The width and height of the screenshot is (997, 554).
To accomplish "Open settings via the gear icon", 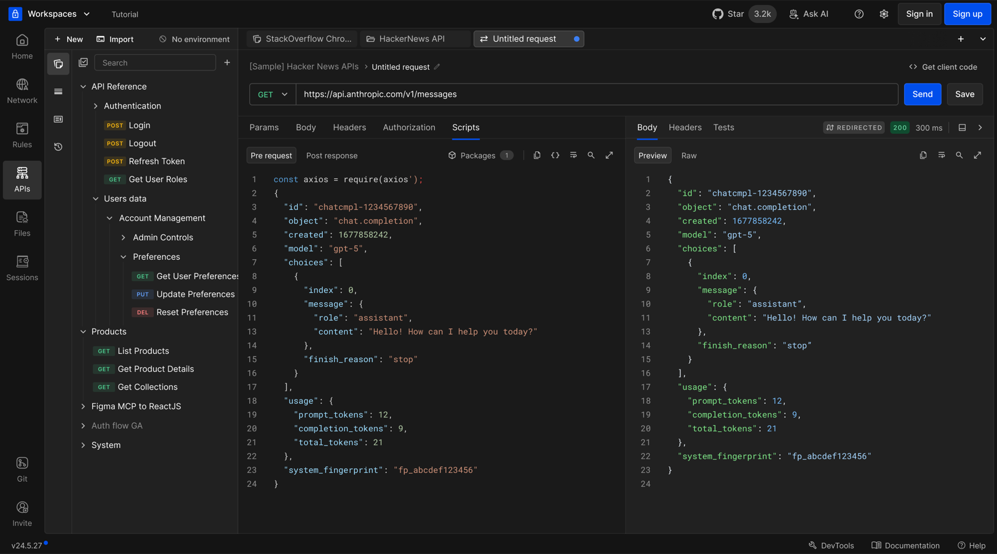I will pyautogui.click(x=884, y=14).
